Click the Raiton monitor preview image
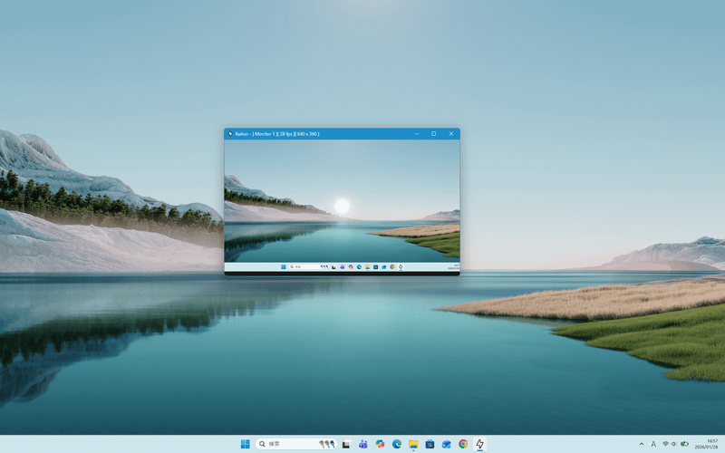This screenshot has height=453, width=725. (x=342, y=204)
